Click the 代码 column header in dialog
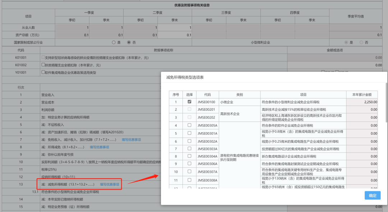The image size is (388, 212). pyautogui.click(x=207, y=95)
